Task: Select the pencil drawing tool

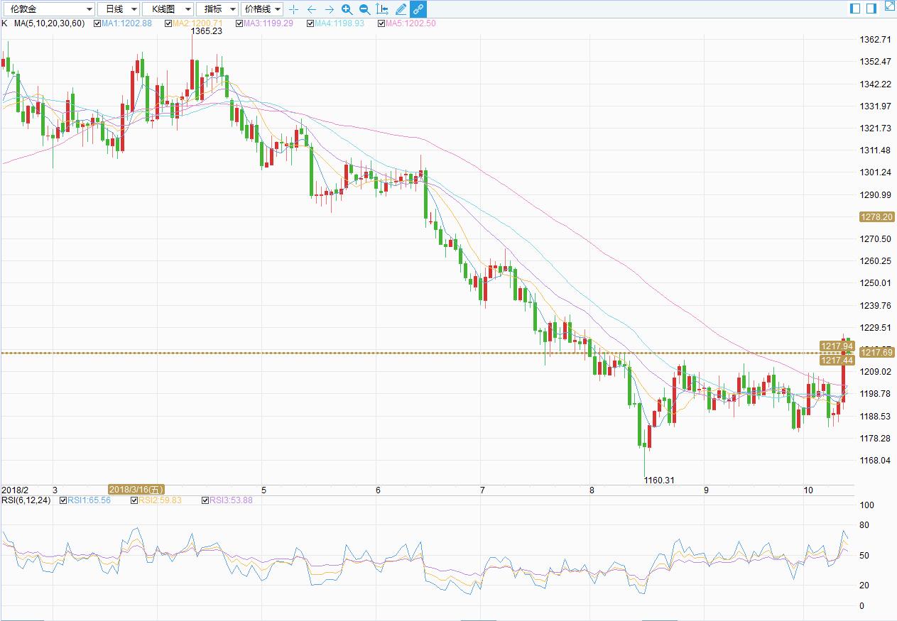Action: click(x=401, y=9)
